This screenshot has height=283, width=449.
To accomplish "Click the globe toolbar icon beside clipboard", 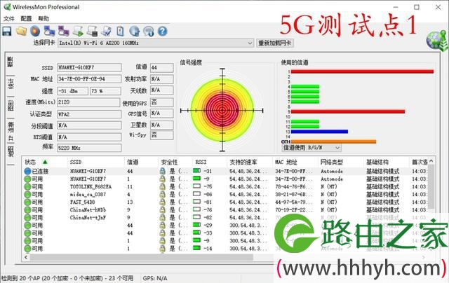I will (134, 31).
